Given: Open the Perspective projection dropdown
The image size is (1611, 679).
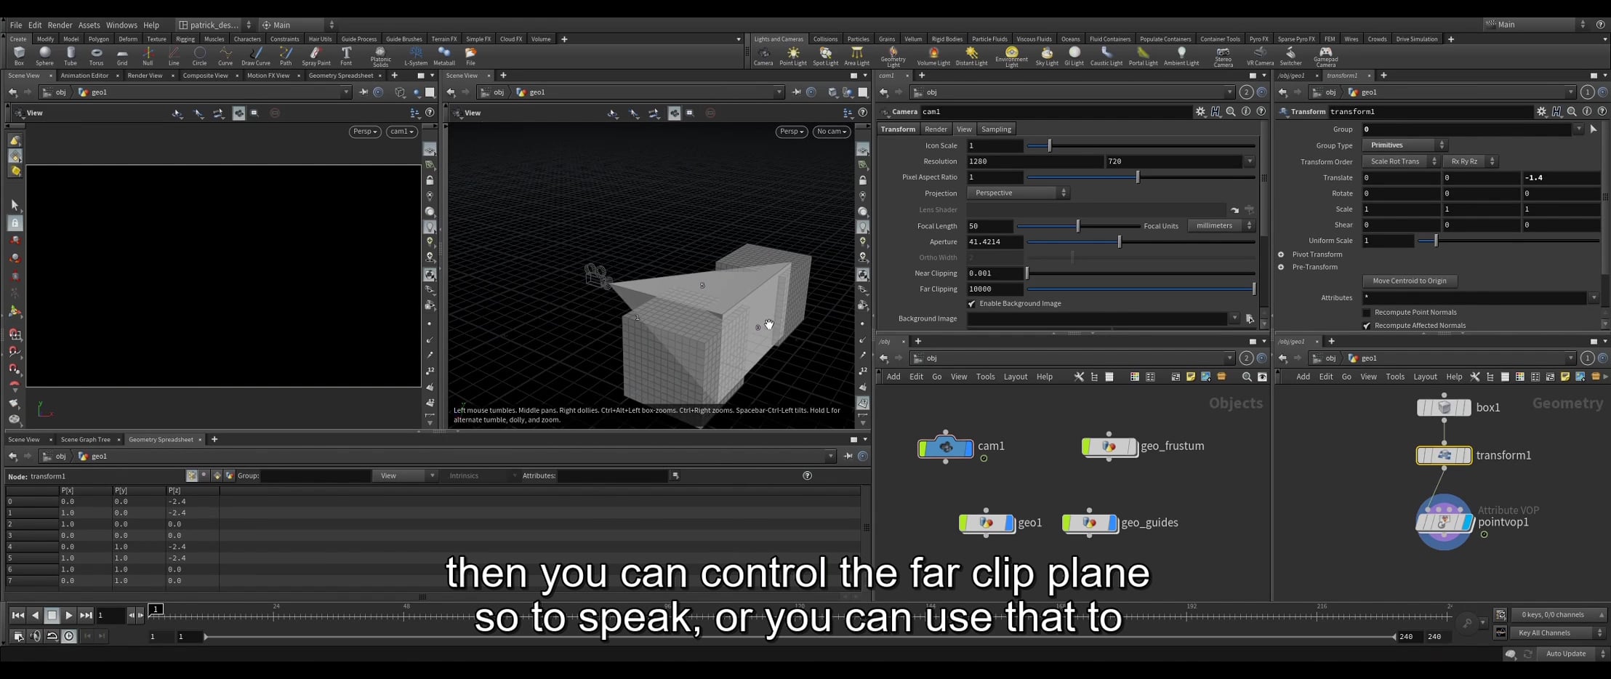Looking at the screenshot, I should coord(1017,192).
